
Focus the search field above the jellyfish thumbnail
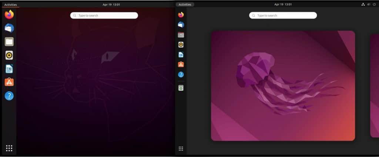(283, 16)
